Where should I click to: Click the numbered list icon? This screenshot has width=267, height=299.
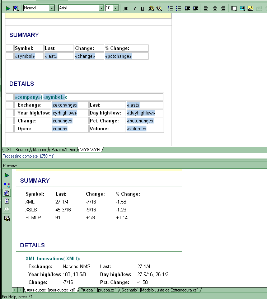point(170,8)
